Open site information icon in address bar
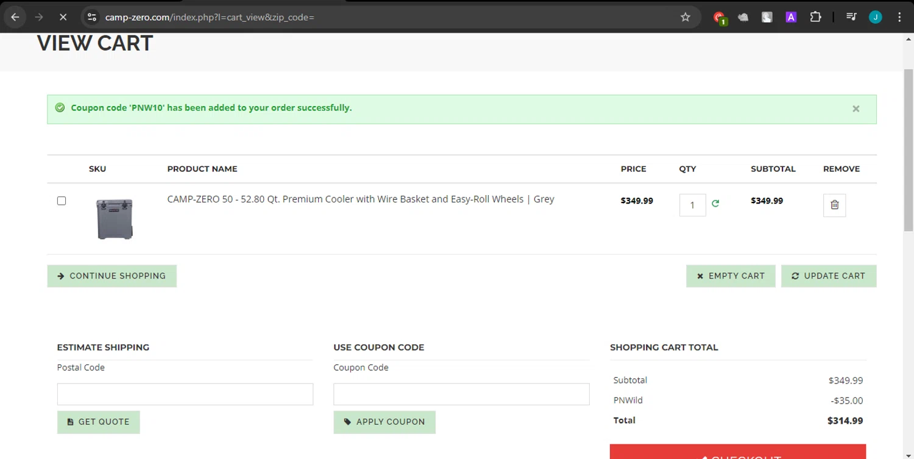Screen dimensions: 914x459 coord(92,17)
